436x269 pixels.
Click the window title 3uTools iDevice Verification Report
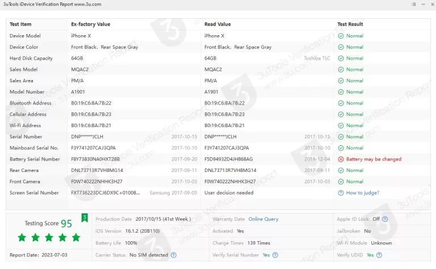pyautogui.click(x=52, y=4)
